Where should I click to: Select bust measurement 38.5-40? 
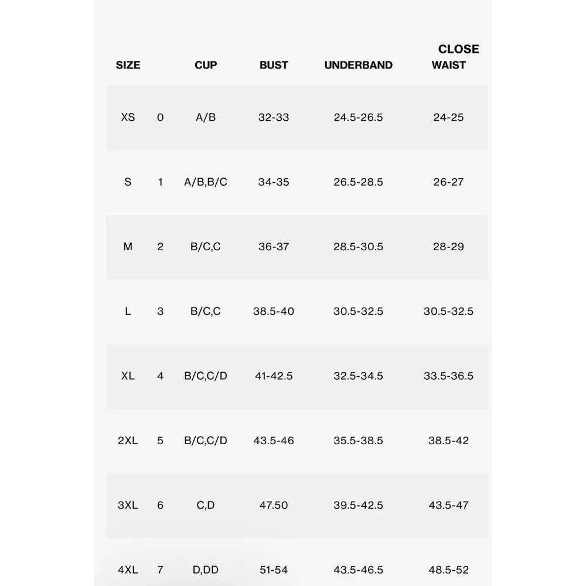pos(274,311)
